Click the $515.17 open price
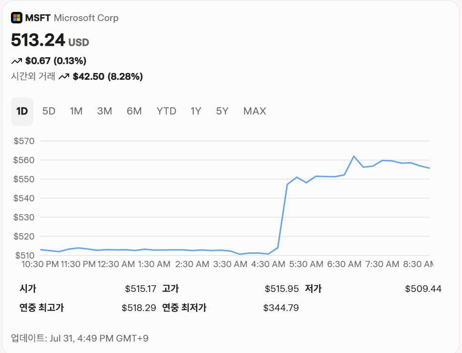The width and height of the screenshot is (462, 353). coord(141,289)
